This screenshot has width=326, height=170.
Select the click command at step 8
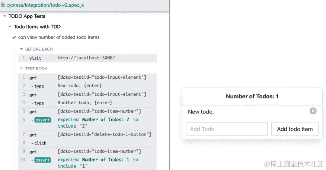coord(87,143)
